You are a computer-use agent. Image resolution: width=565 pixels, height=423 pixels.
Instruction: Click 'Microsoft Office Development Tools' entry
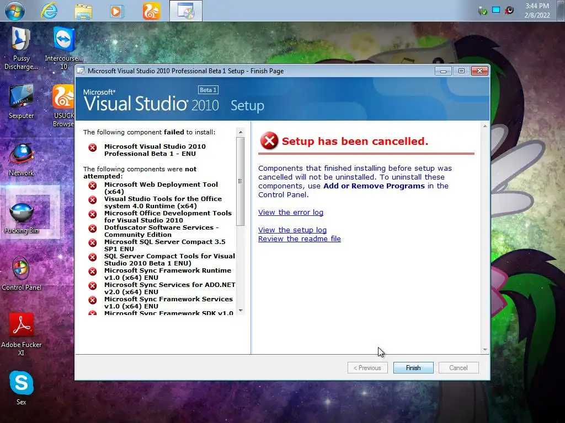click(168, 216)
